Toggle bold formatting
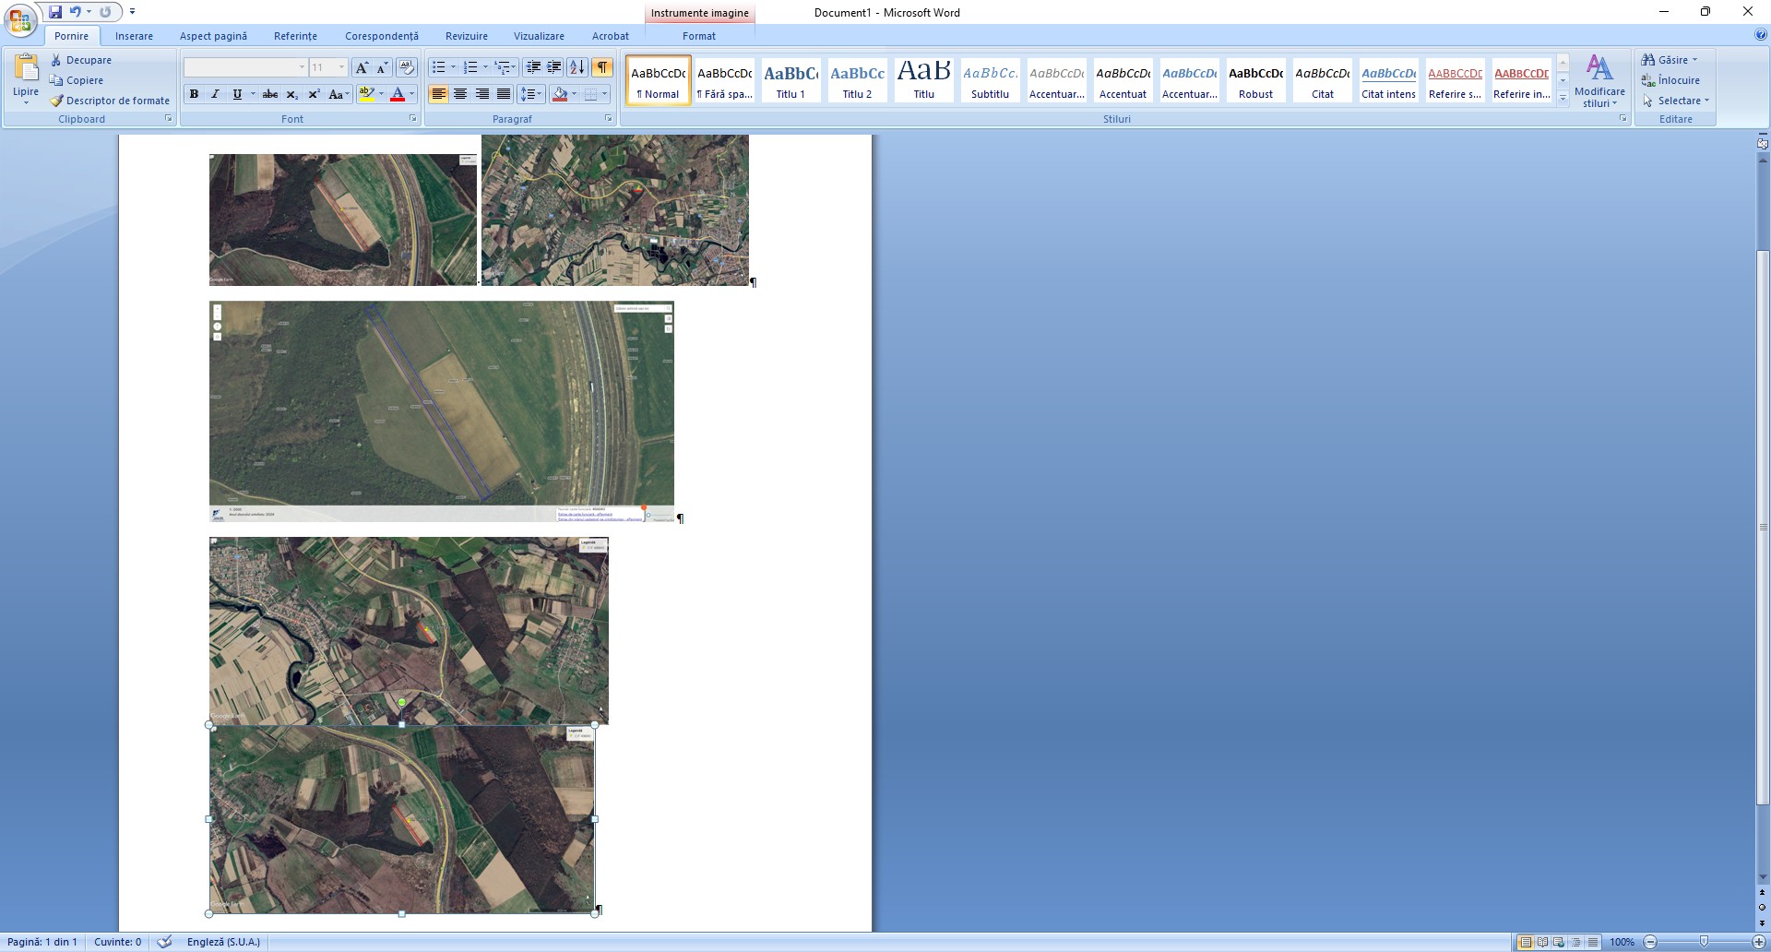Screen dimensions: 1771x952 194,94
